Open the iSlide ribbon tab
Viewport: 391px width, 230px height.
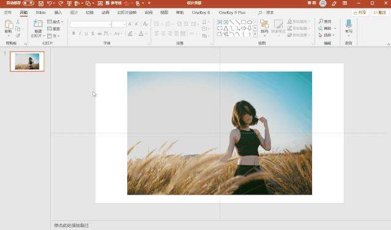[x=40, y=12]
